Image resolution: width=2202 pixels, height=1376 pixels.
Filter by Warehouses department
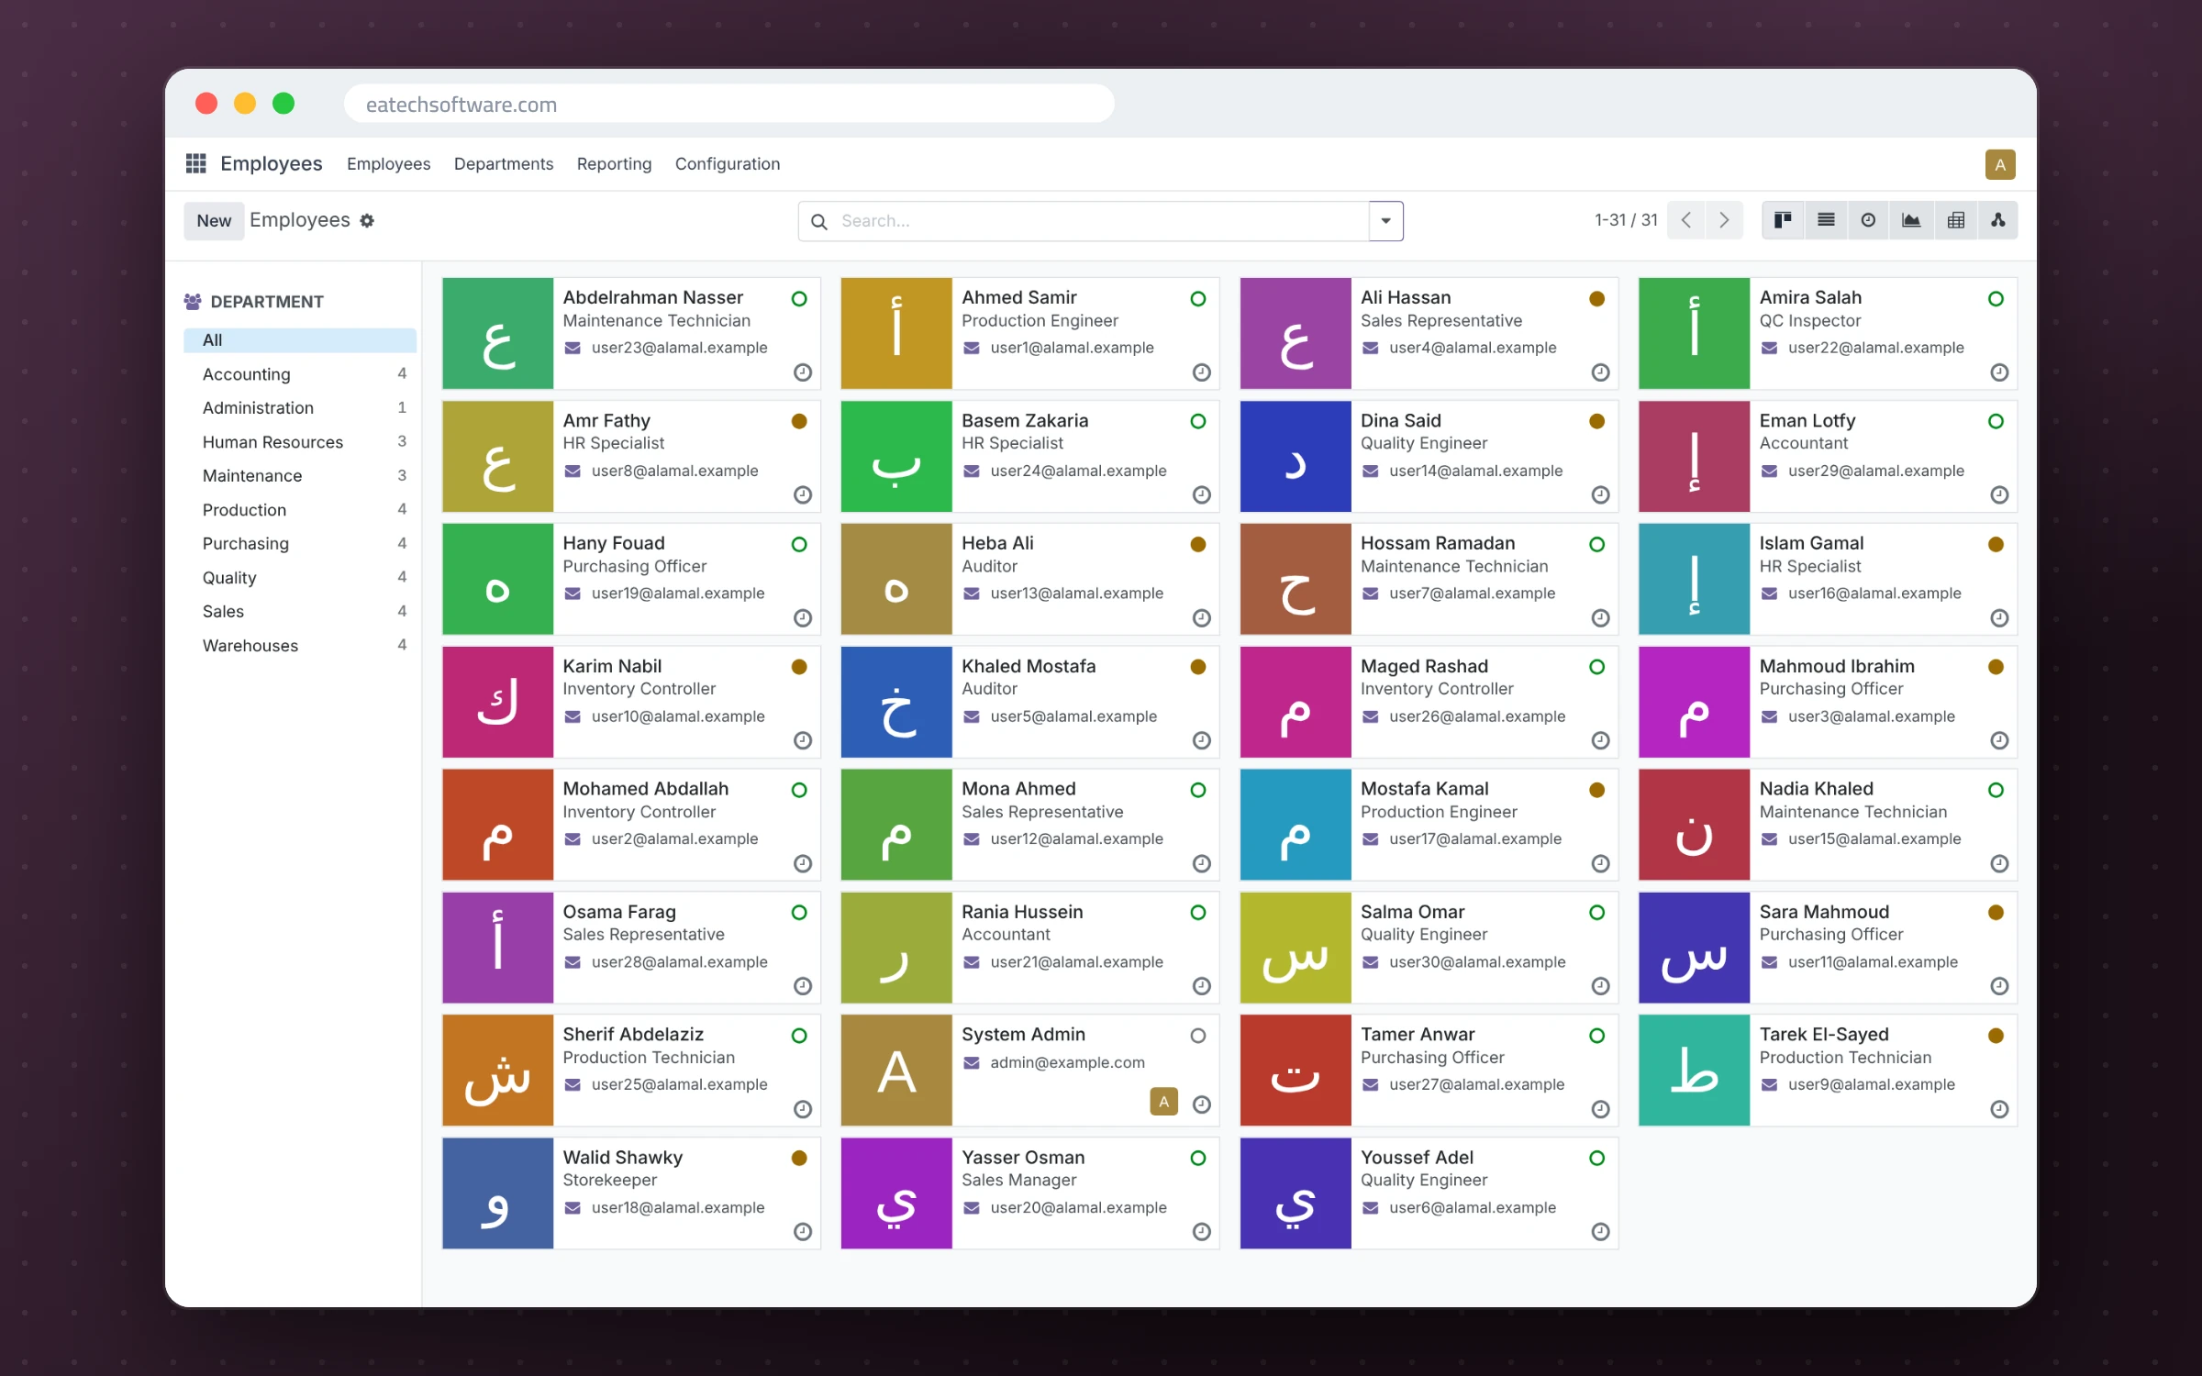[x=300, y=646]
